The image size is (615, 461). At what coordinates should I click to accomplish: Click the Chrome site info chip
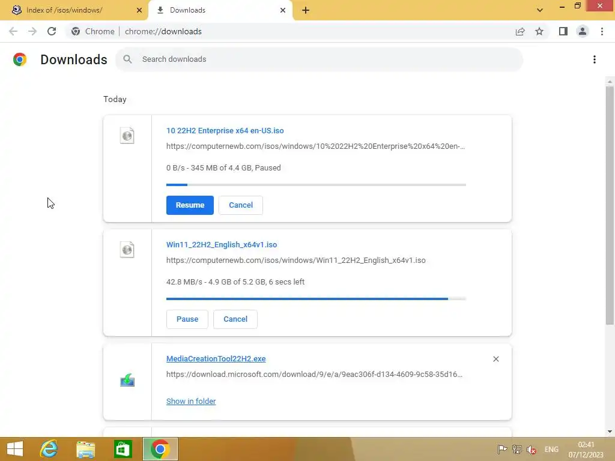point(93,31)
